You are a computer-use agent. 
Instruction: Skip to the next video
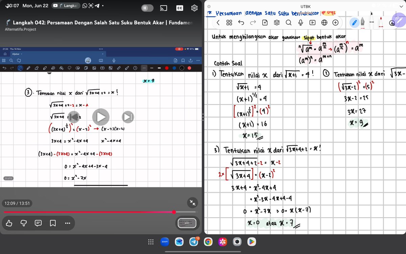[128, 117]
